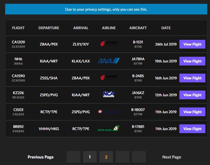View flight CI503 details
Image resolution: width=210 pixels, height=165 pixels.
click(192, 112)
